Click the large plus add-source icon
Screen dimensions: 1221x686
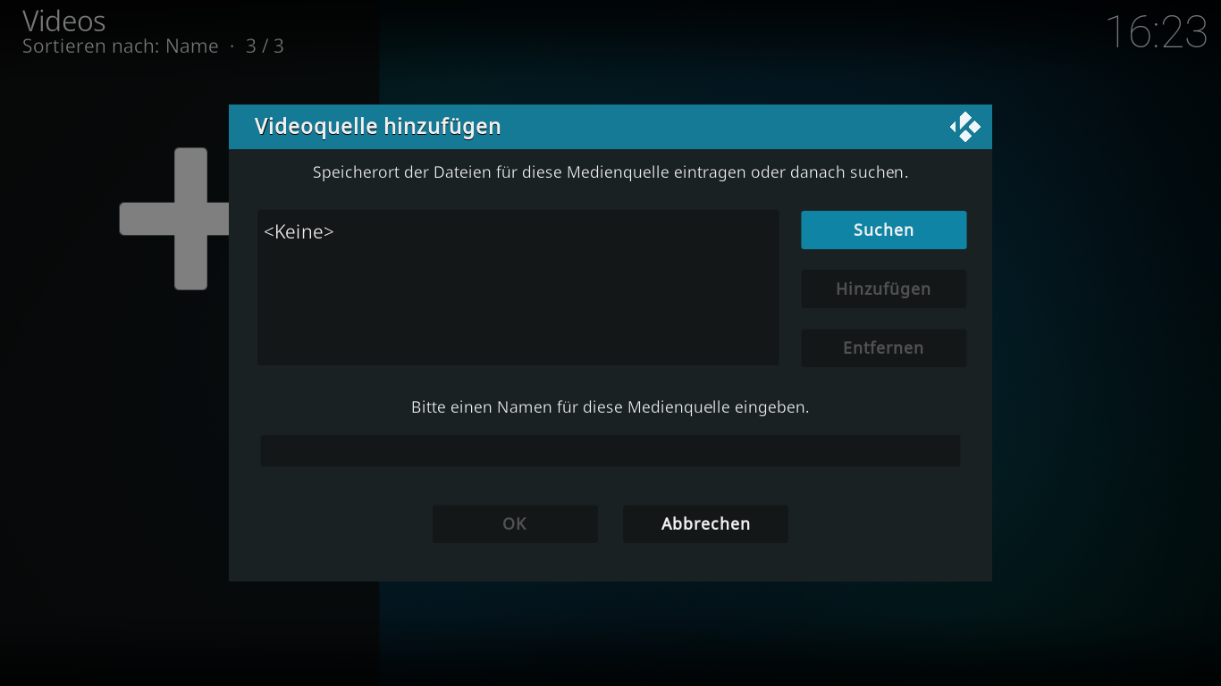click(x=174, y=219)
